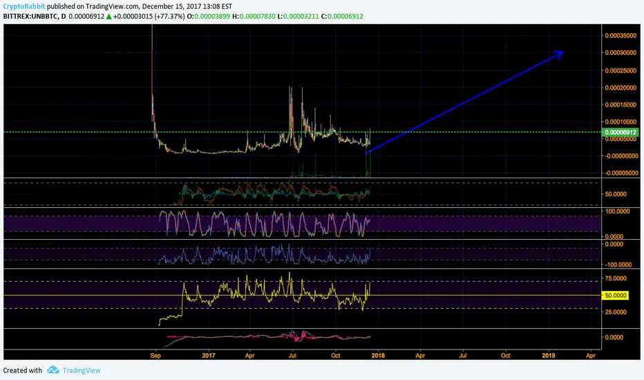Image resolution: width=644 pixels, height=380 pixels.
Task: Click the 0.00015000 price axis label
Action: (621, 105)
